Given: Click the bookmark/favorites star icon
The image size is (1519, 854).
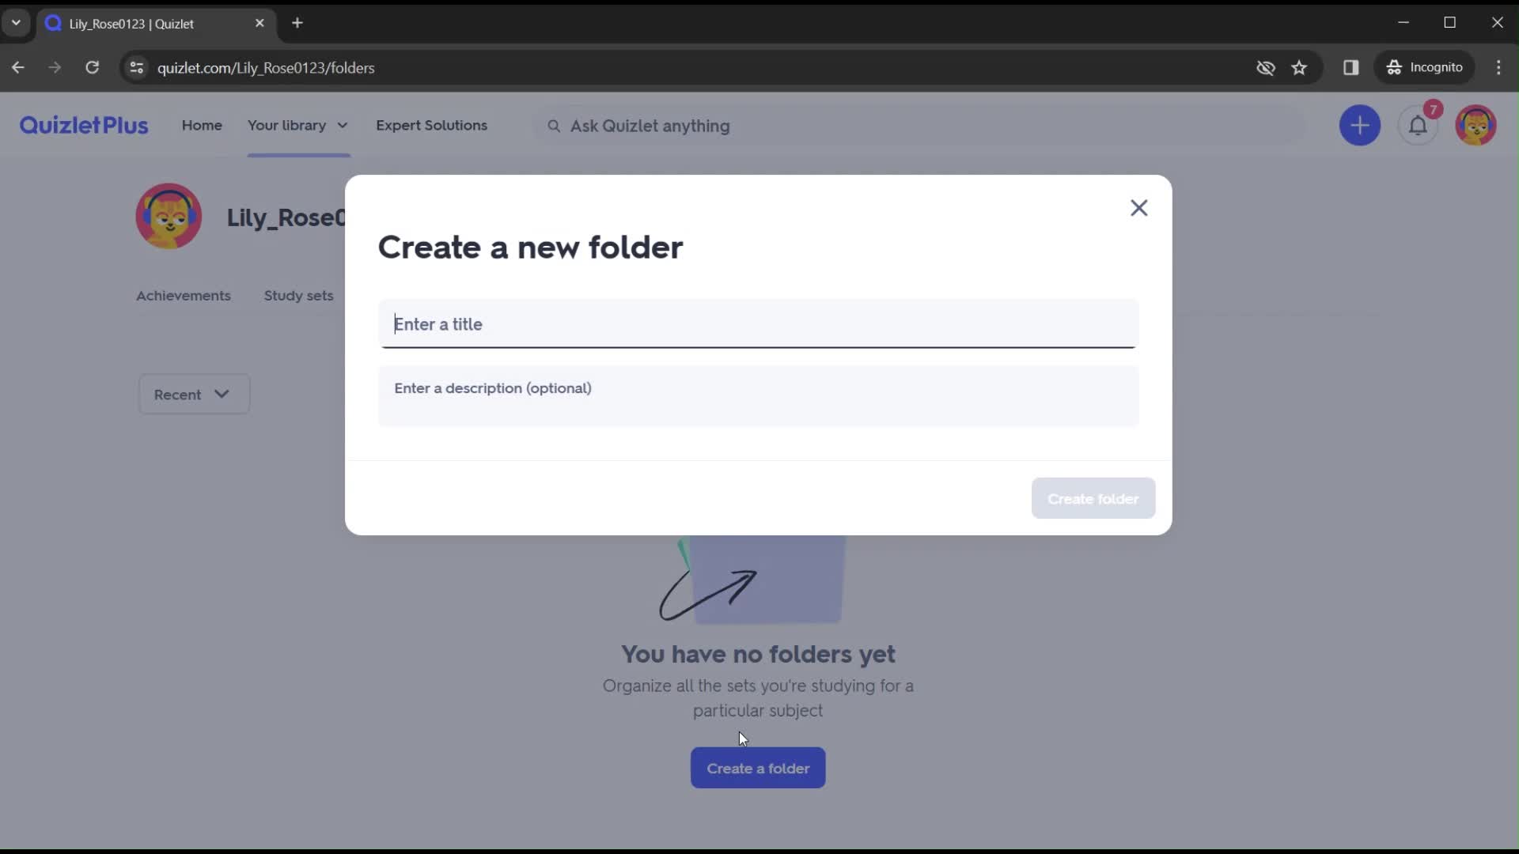Looking at the screenshot, I should coord(1300,66).
